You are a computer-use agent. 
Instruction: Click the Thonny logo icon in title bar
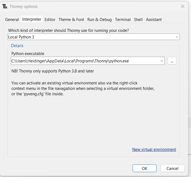pyautogui.click(x=5, y=6)
